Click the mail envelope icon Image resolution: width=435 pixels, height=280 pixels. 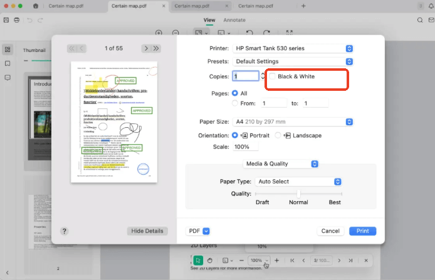[431, 20]
